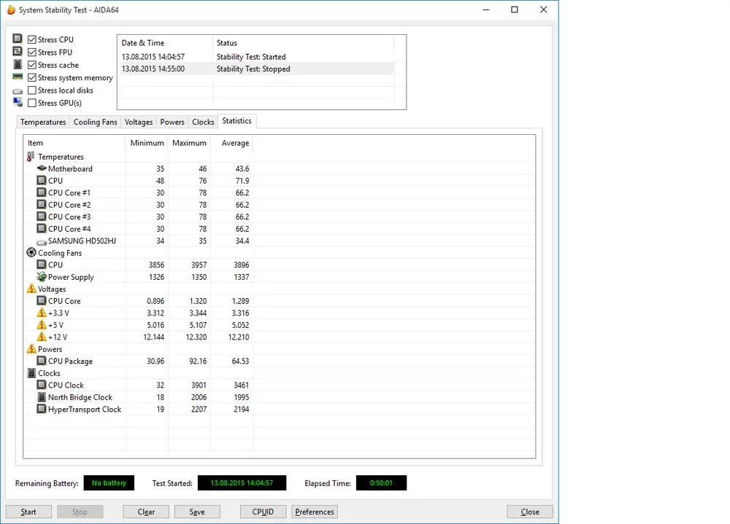Viewport: 730px width, 524px height.
Task: Click the green Power Supply fan icon
Action: (42, 277)
